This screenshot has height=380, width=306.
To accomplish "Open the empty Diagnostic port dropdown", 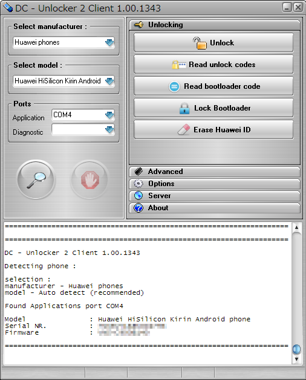I will tap(83, 130).
